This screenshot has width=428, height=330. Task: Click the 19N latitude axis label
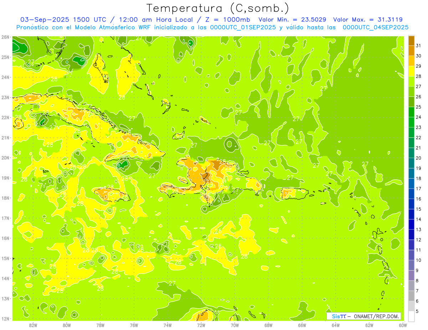point(5,178)
